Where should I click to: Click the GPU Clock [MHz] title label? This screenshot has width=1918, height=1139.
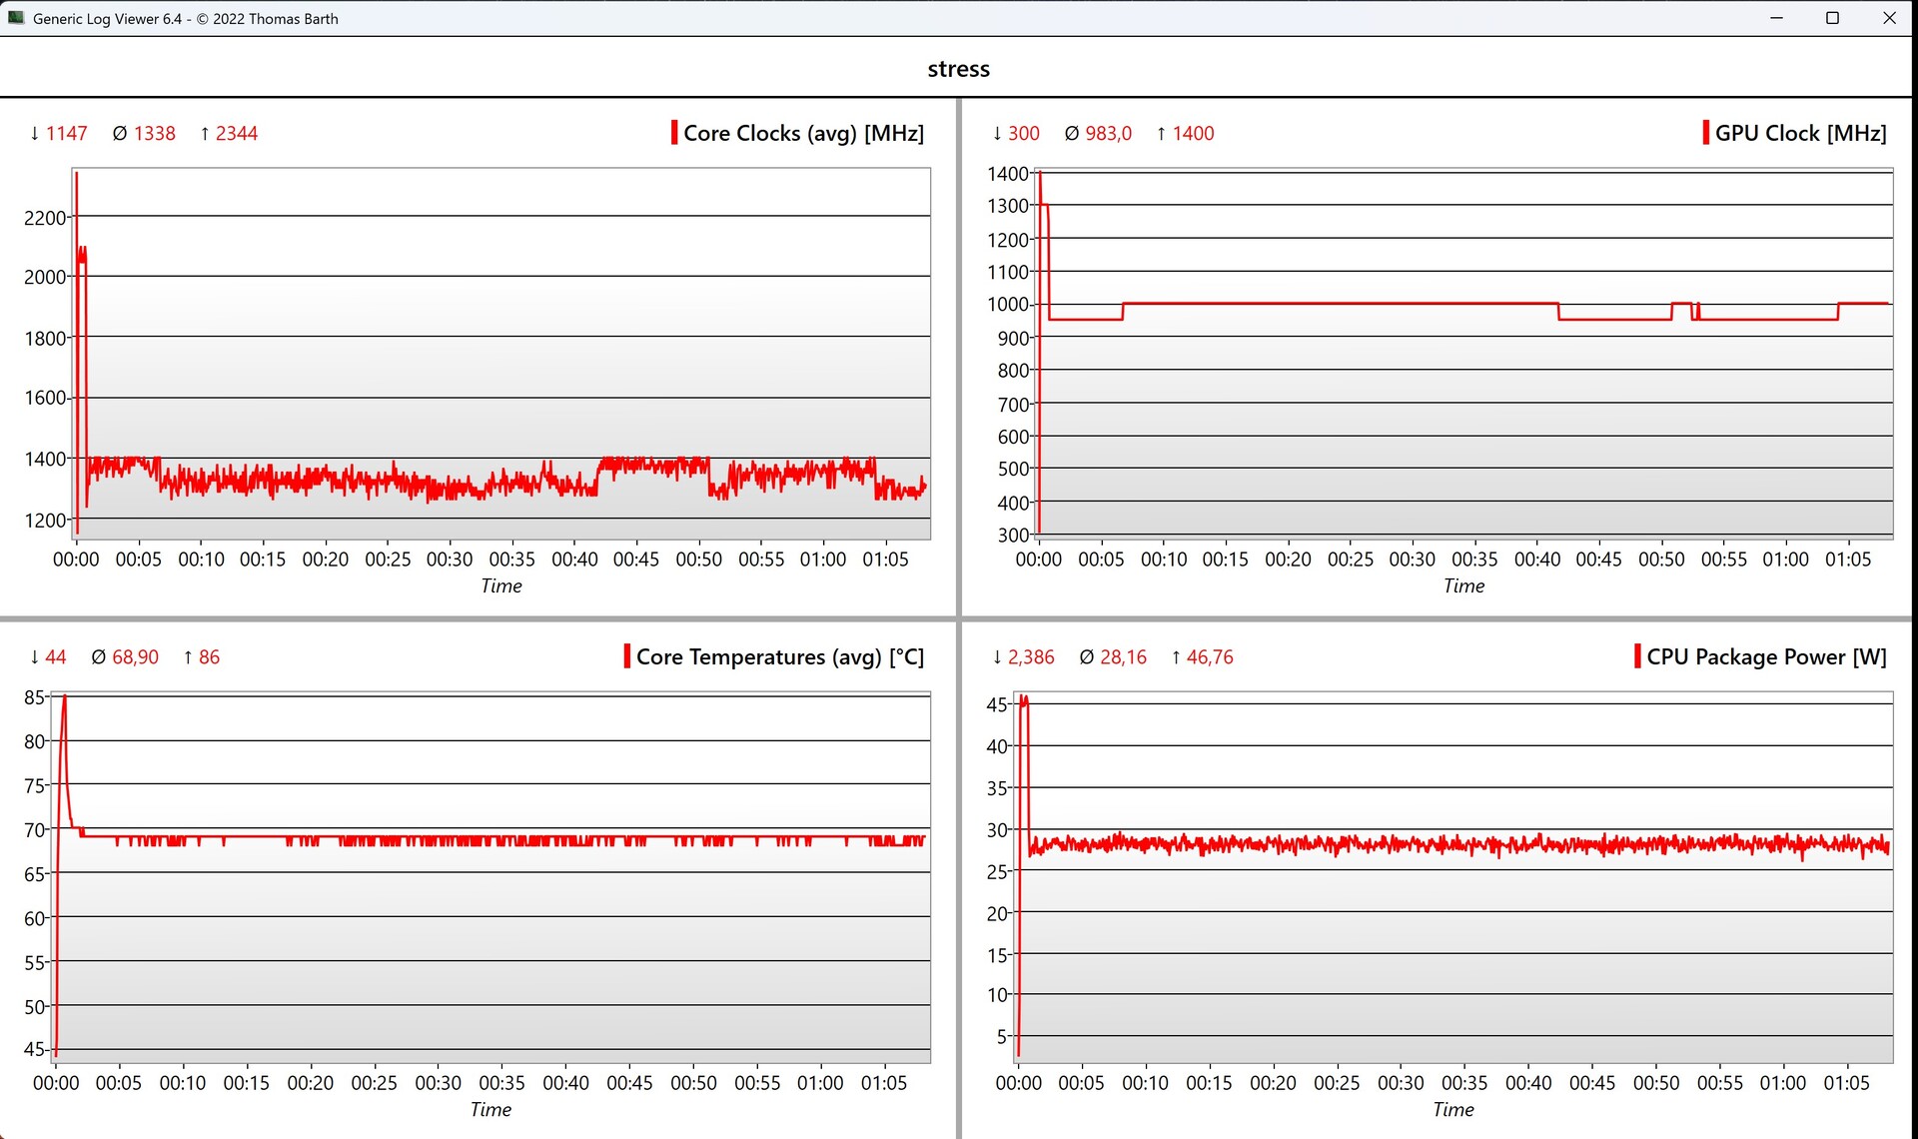click(x=1800, y=133)
